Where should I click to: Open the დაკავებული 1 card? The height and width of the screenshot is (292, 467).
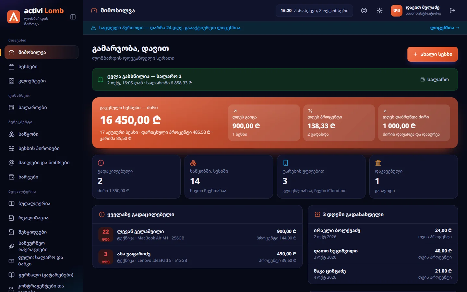tap(413, 176)
